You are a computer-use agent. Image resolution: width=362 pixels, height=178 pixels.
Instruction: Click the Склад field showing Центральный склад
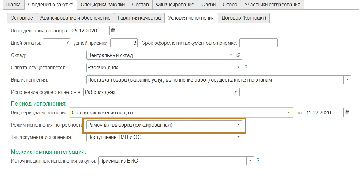point(157,55)
